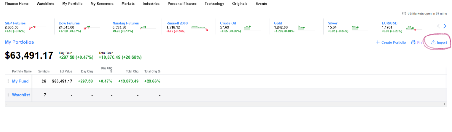This screenshot has height=132, width=452.
Task: Go to My Screeners in navigation
Action: click(x=102, y=4)
